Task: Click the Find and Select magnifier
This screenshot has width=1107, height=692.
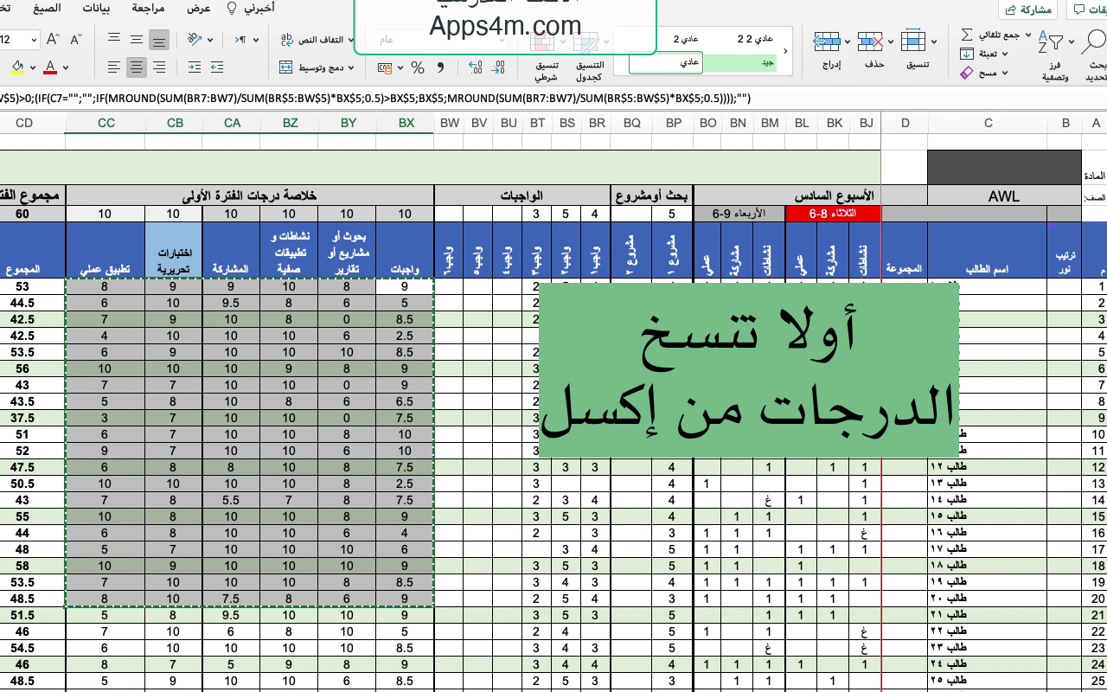Action: (1096, 41)
